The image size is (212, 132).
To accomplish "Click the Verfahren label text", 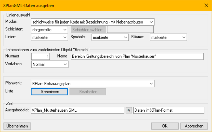I will pos(14,64).
